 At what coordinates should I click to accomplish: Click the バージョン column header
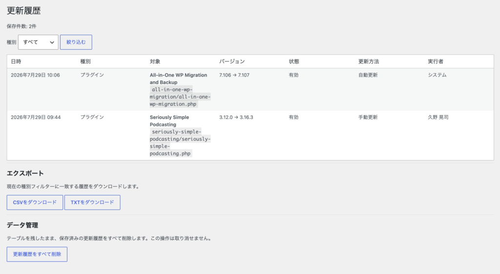point(232,61)
